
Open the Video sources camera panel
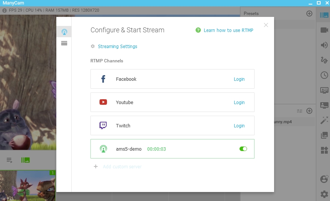pyautogui.click(x=324, y=30)
